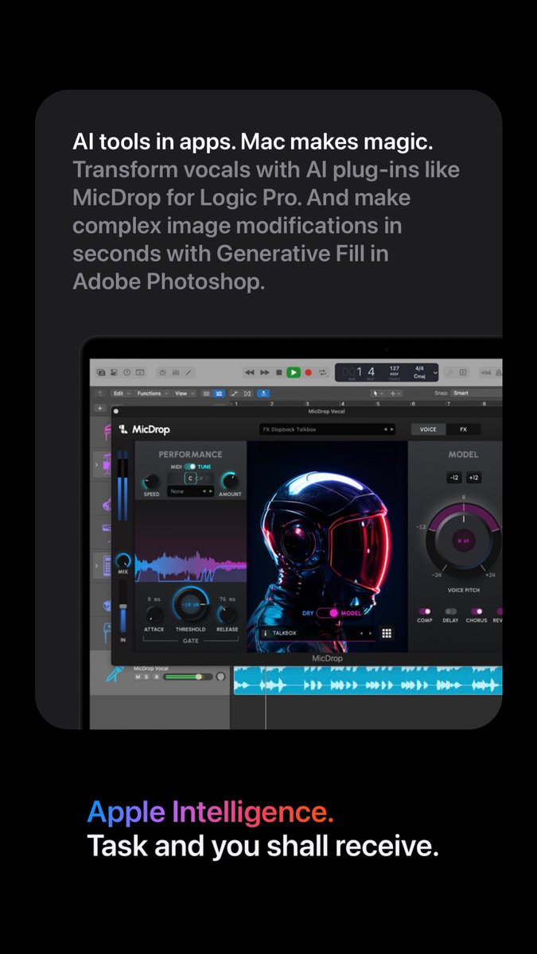Toggle the DRY/MODEL switch

coord(329,613)
